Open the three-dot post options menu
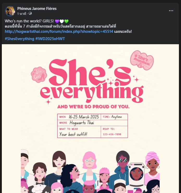Viewport: 181px width, 193px height. pos(171,11)
